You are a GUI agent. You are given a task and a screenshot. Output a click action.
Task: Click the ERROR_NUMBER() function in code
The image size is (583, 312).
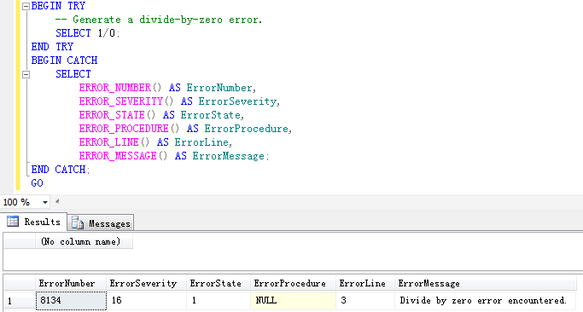pyautogui.click(x=120, y=88)
